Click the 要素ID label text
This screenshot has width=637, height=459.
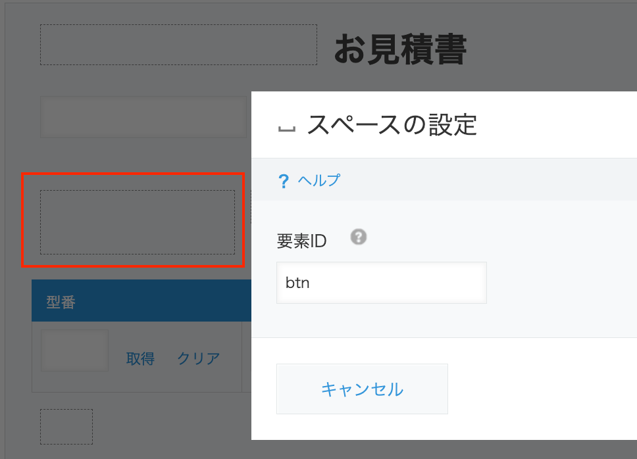coord(301,241)
